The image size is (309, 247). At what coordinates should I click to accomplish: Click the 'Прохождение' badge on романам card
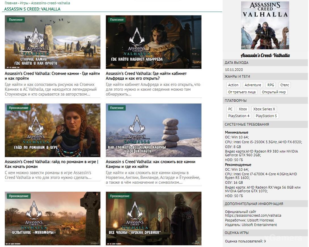coord(18,108)
